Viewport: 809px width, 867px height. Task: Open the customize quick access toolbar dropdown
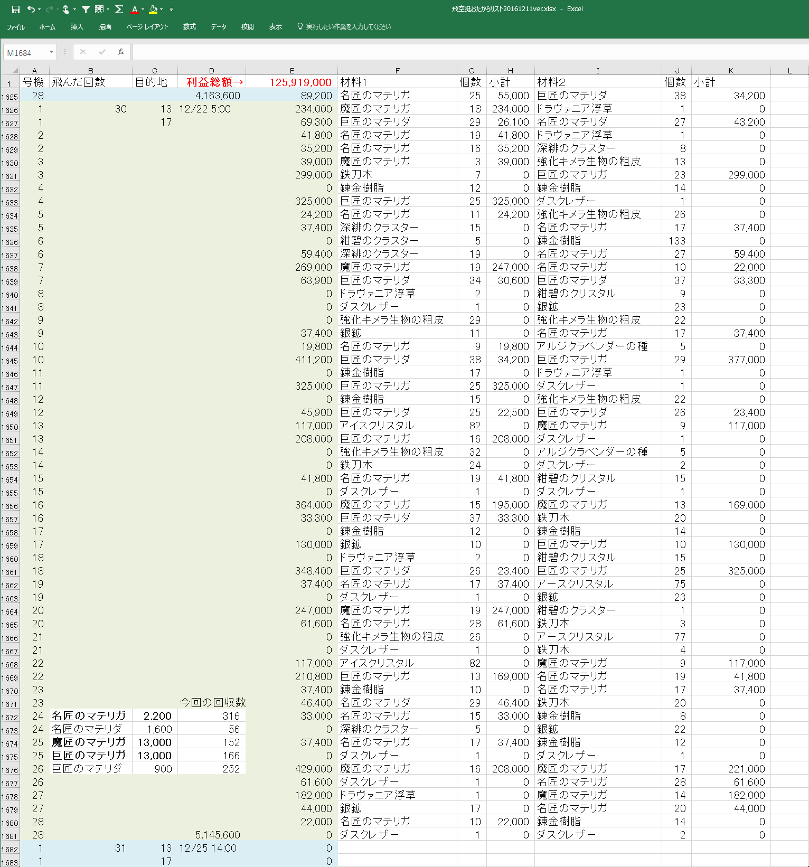[x=171, y=10]
